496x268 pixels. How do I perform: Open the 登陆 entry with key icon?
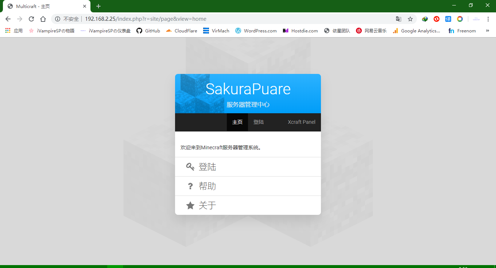click(x=248, y=167)
